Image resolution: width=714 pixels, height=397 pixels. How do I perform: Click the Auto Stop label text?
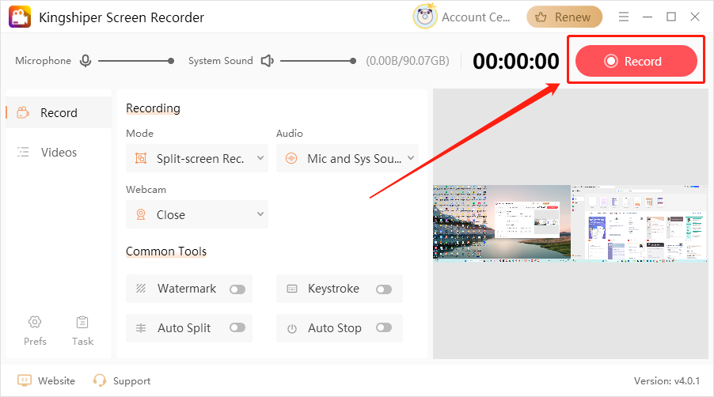[x=335, y=328]
